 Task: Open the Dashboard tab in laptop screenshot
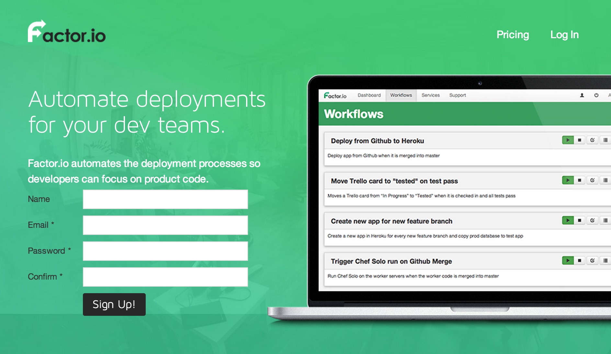click(369, 95)
